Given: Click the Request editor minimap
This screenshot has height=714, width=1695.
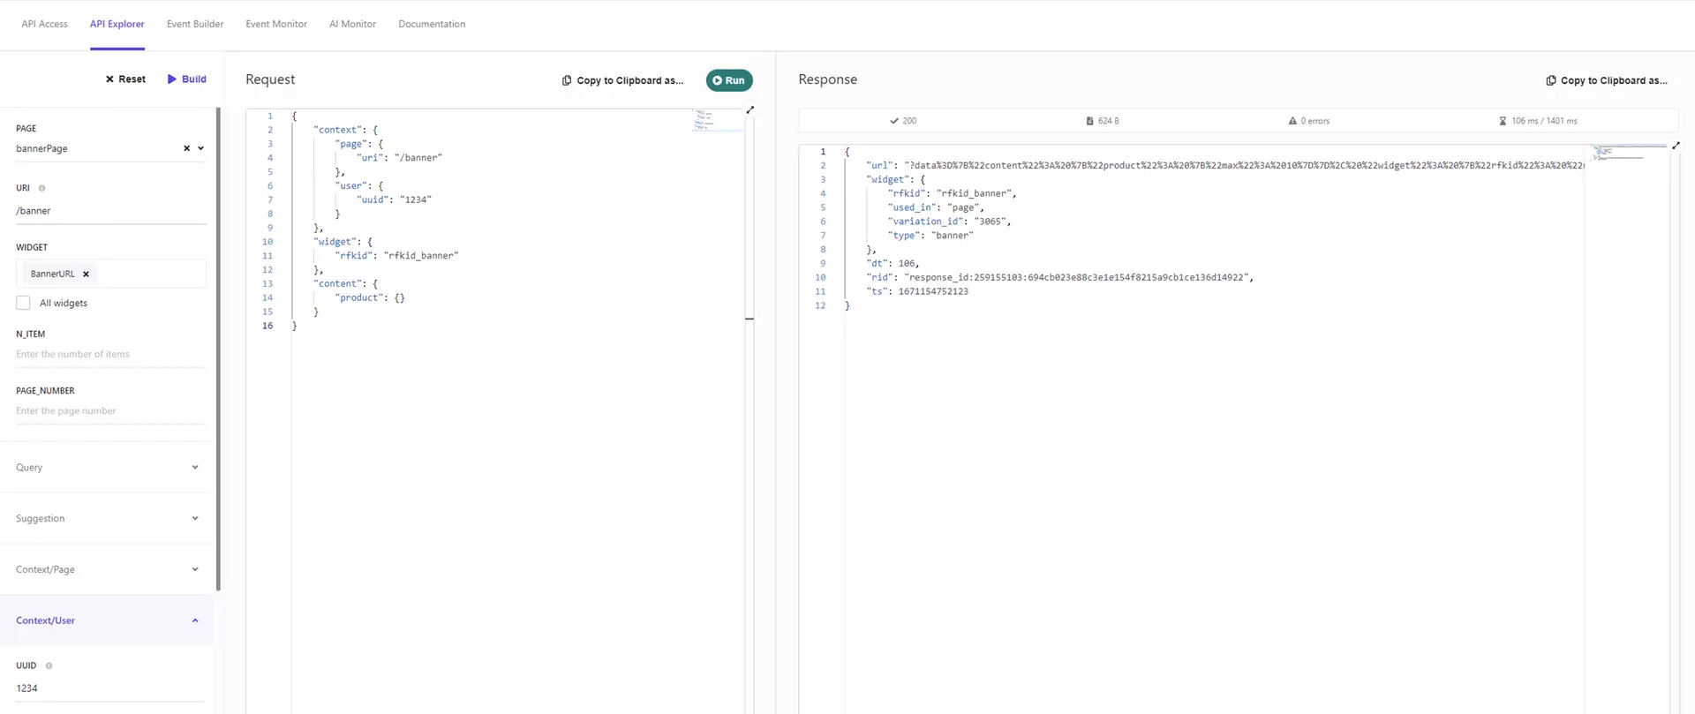Looking at the screenshot, I should pos(717,120).
